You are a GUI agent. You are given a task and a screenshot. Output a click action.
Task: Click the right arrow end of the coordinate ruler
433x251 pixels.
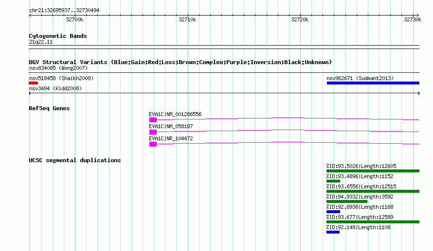coord(417,16)
